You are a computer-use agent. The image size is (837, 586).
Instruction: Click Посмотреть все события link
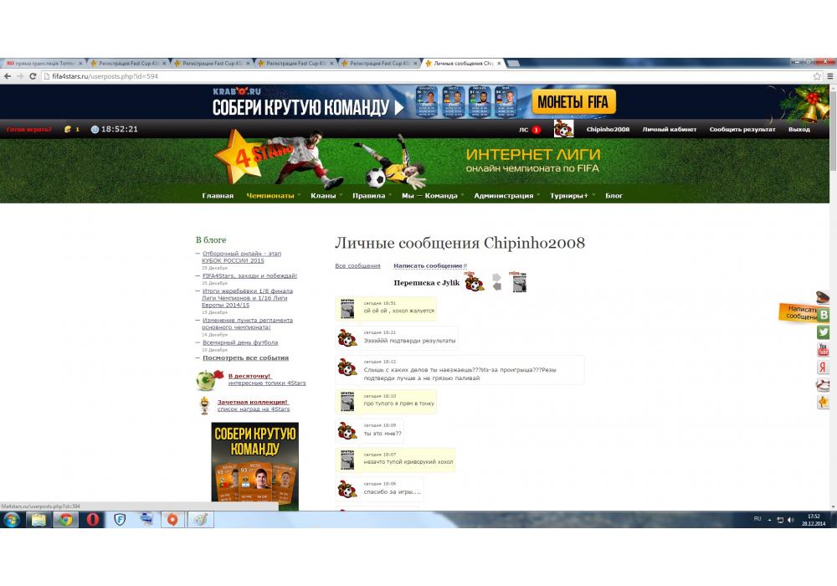pos(245,358)
